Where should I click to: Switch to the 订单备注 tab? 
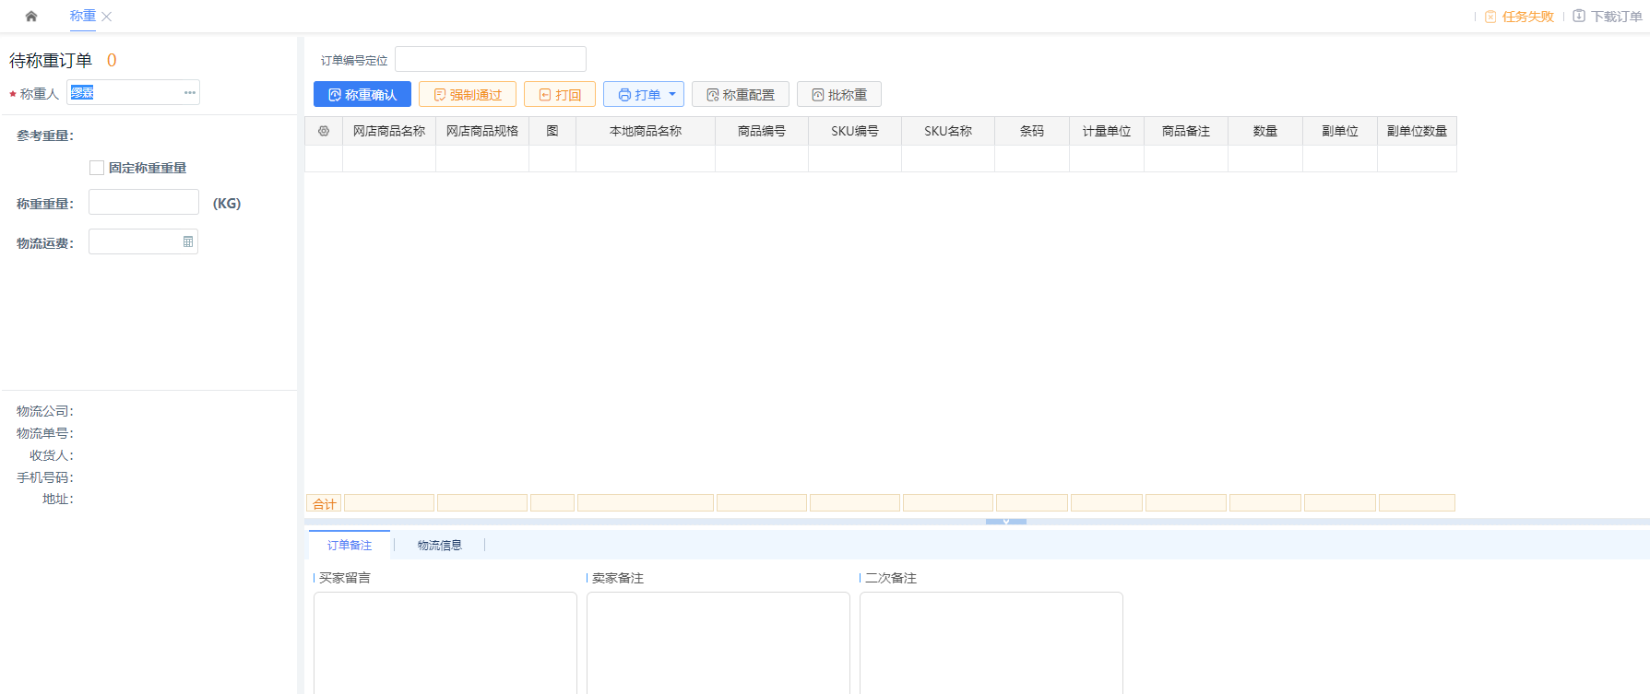click(x=350, y=545)
